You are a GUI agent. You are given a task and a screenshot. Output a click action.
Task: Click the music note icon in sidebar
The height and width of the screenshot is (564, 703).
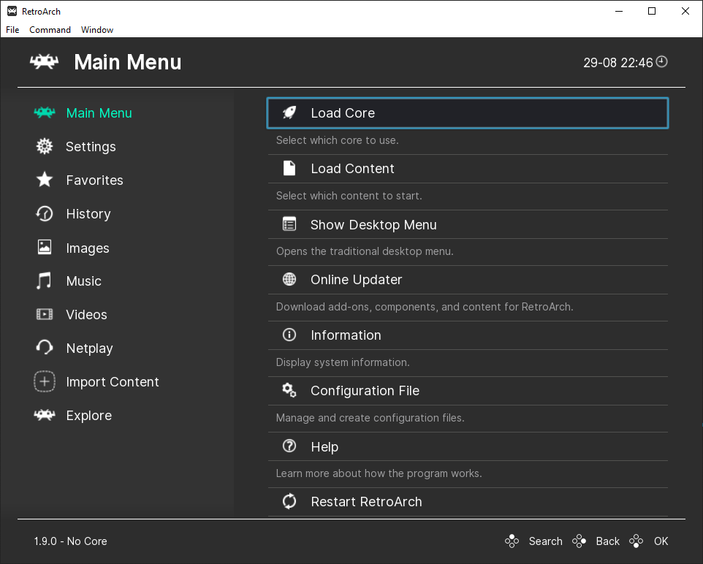tap(45, 281)
